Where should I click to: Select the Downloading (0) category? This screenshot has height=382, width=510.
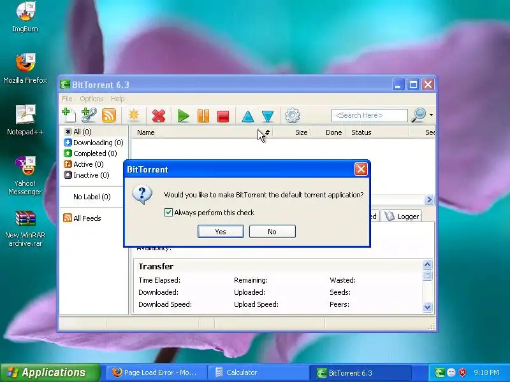point(94,142)
